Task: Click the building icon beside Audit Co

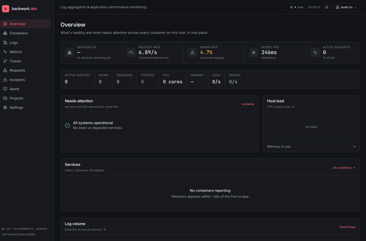Action: click(x=338, y=7)
